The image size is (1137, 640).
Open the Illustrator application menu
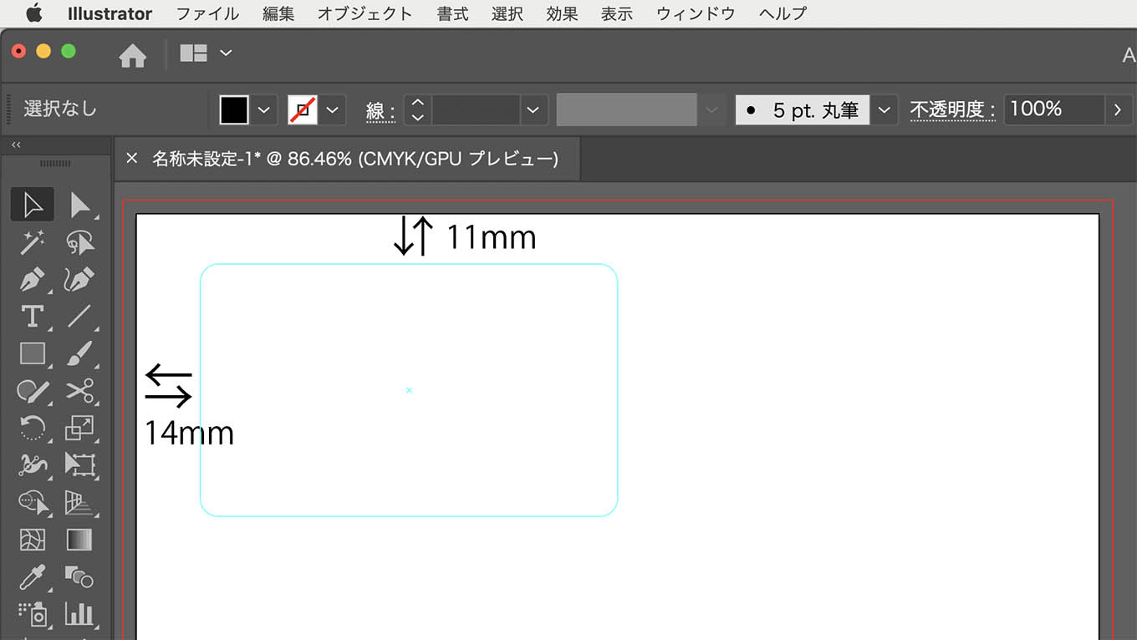pyautogui.click(x=110, y=13)
